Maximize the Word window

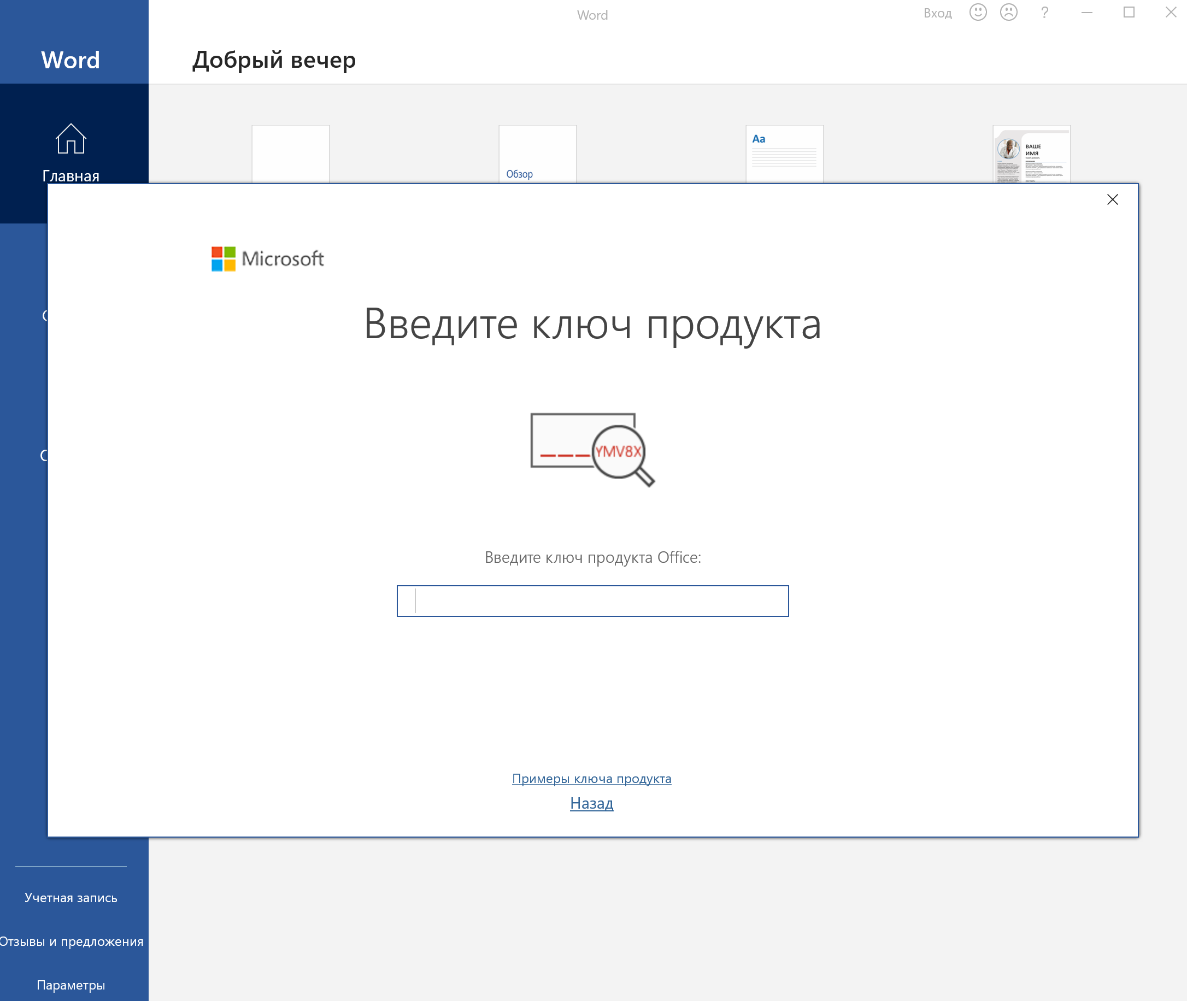click(1129, 13)
